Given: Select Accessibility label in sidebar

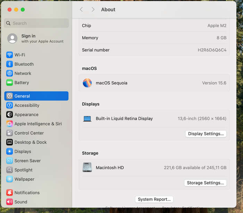Looking at the screenshot, I should click(27, 105).
